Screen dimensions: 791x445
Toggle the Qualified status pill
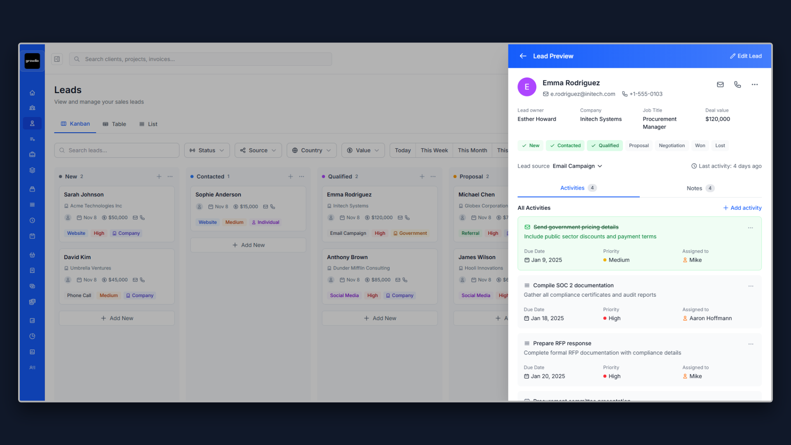[x=604, y=145]
